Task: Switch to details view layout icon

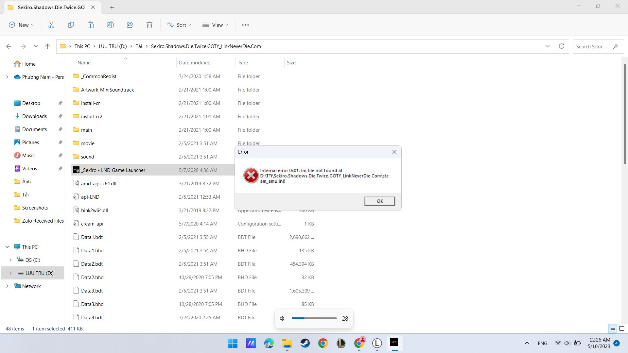Action: [613, 329]
